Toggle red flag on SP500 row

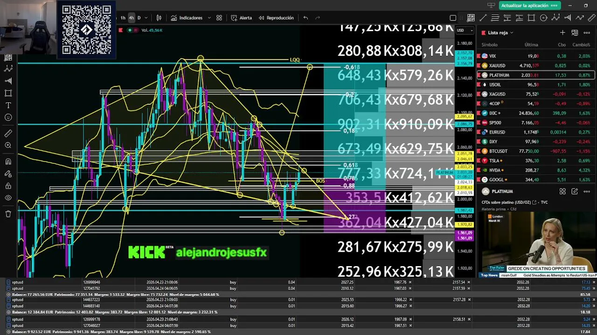click(x=479, y=122)
